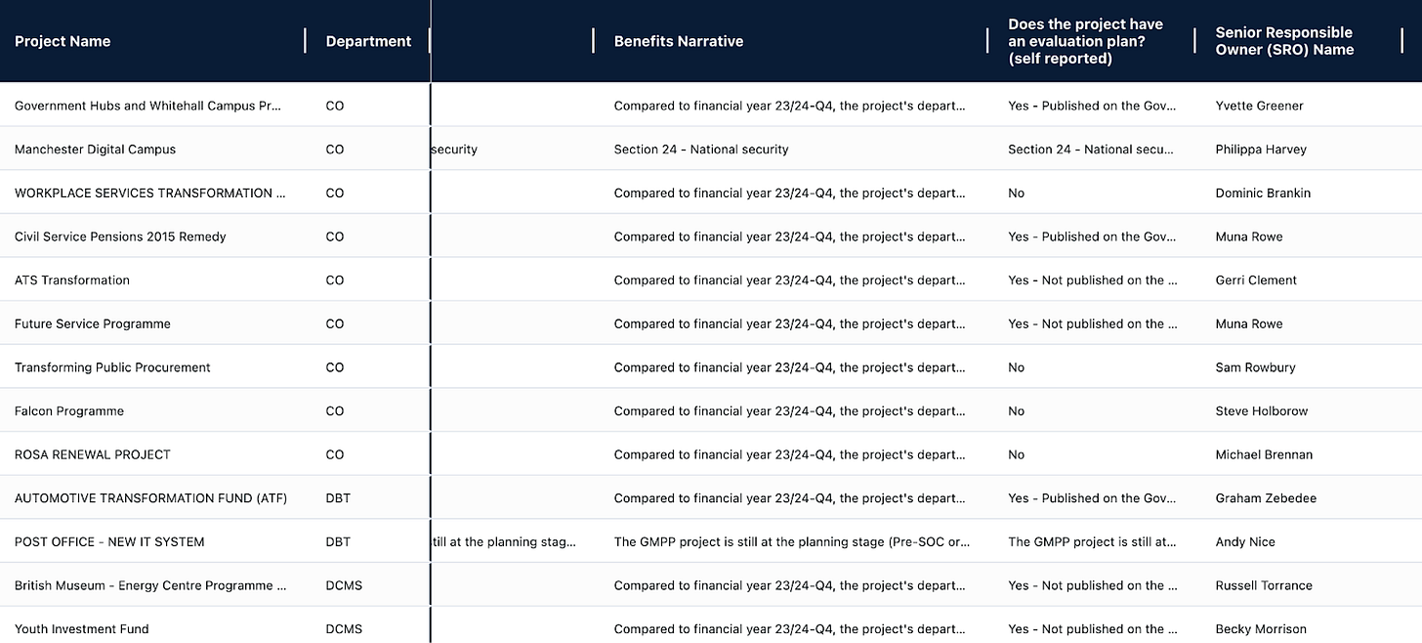
Task: Click the Senior Responsible Owner Name header
Action: click(1284, 41)
